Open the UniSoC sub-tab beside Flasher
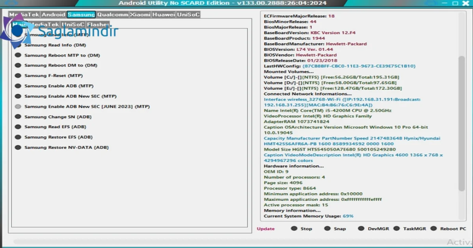The image size is (473, 248). click(x=73, y=24)
